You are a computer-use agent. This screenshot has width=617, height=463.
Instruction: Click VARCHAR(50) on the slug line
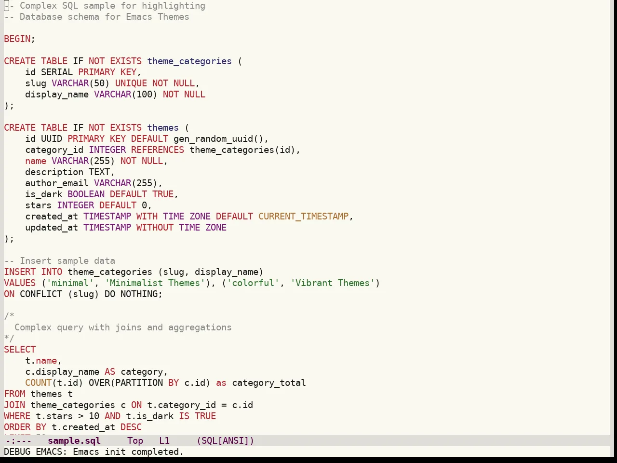click(x=80, y=83)
